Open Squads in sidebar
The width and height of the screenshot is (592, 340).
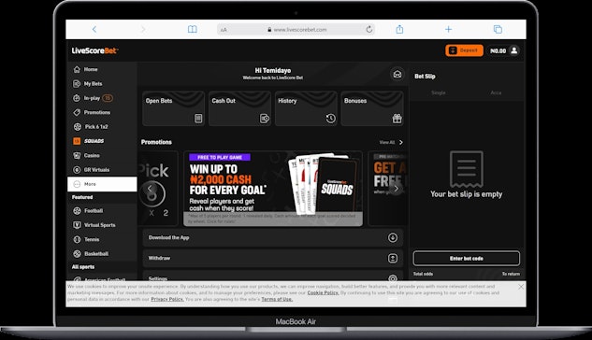click(x=94, y=141)
